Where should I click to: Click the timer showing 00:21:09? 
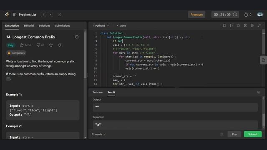222,15
